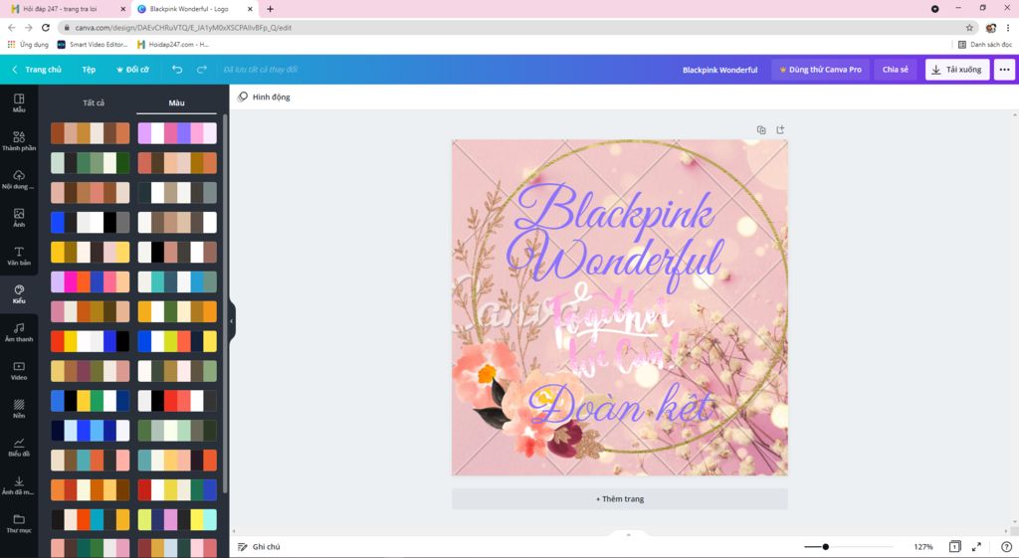1019x558 pixels.
Task: Click the Chia sẻ share button
Action: click(x=895, y=70)
